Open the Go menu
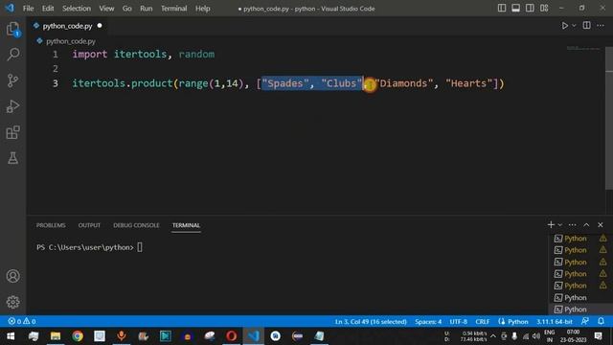This screenshot has height=345, width=613. pyautogui.click(x=127, y=9)
